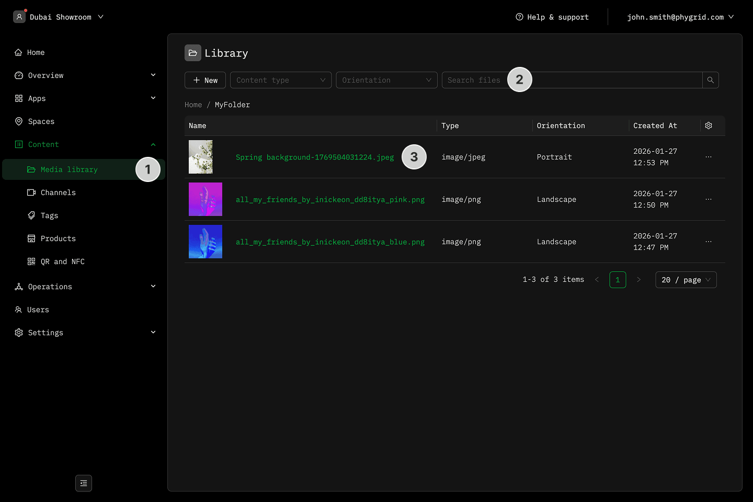Collapse sidebar using bottom menu icon
Image resolution: width=753 pixels, height=502 pixels.
point(84,483)
